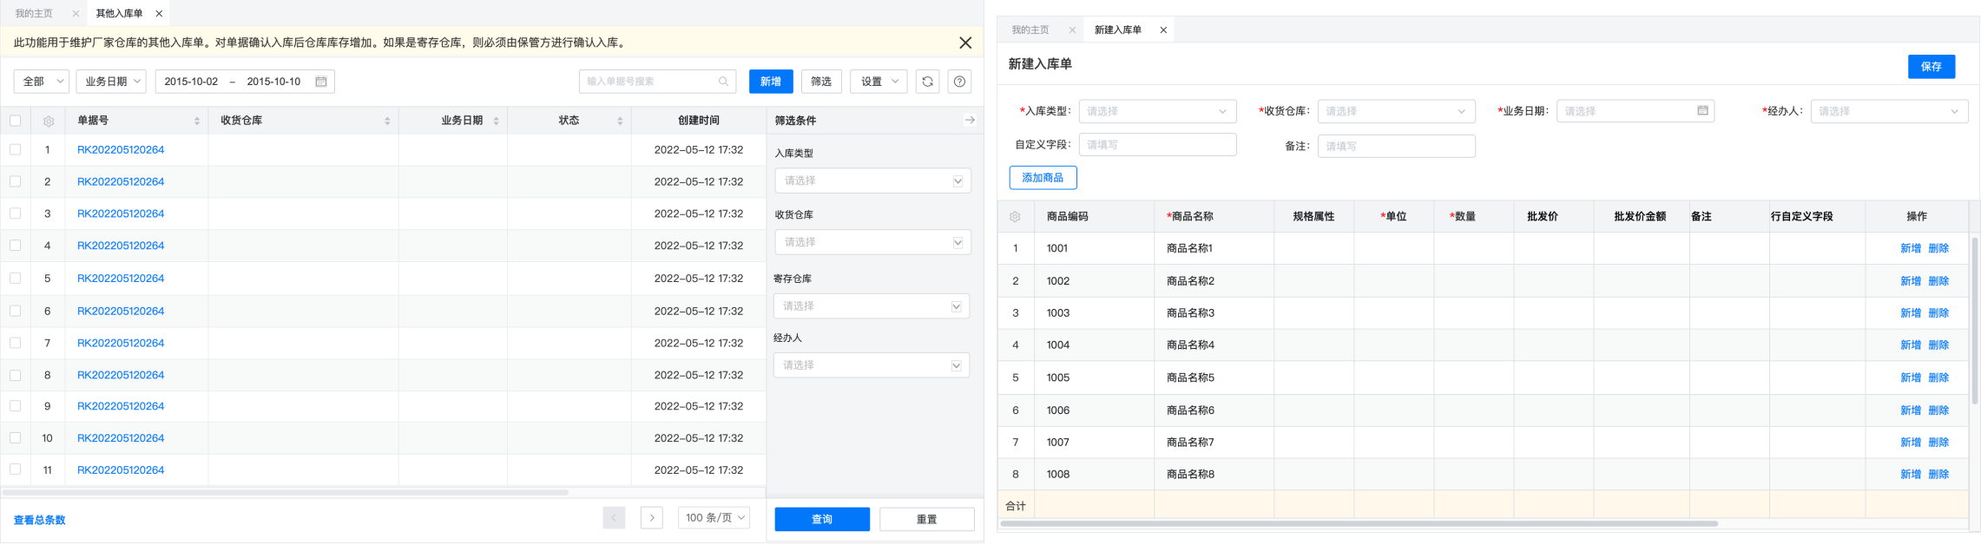Sort by 状态 column arrows
Image resolution: width=1981 pixels, height=545 pixels.
coord(620,121)
